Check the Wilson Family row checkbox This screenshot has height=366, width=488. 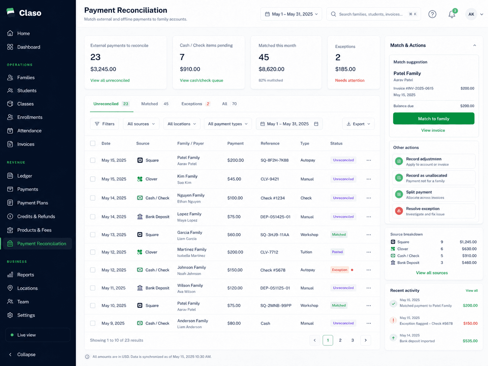(93, 288)
